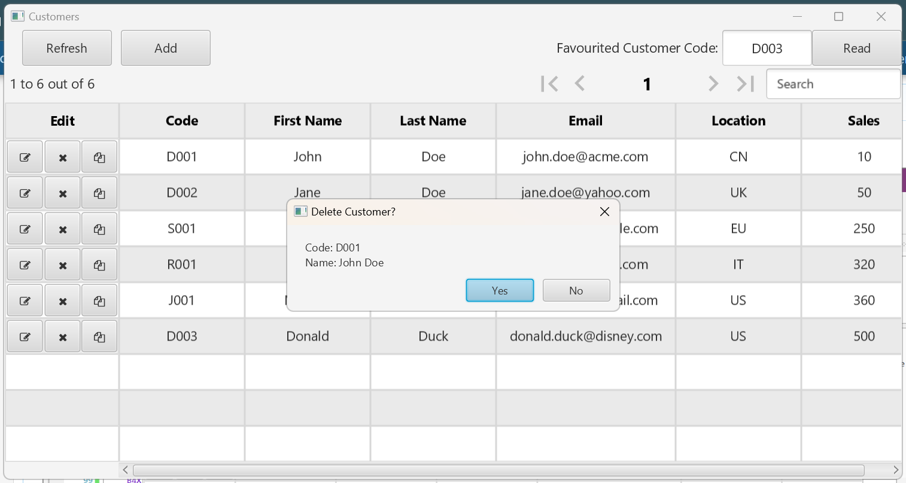Click the edit icon for customer R001
The height and width of the screenshot is (483, 906).
point(25,265)
